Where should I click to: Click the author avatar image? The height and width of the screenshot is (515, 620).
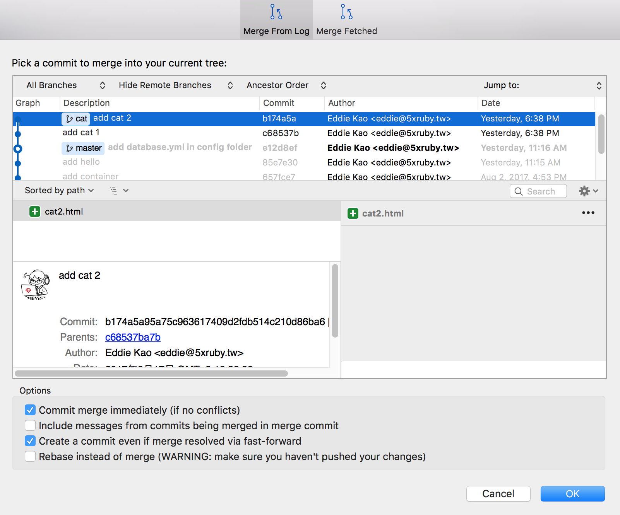pos(35,285)
